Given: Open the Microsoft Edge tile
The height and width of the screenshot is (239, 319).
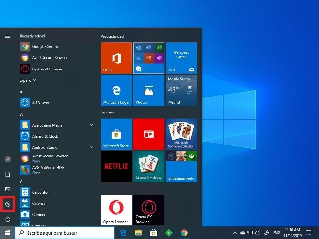Looking at the screenshot, I should click(116, 90).
